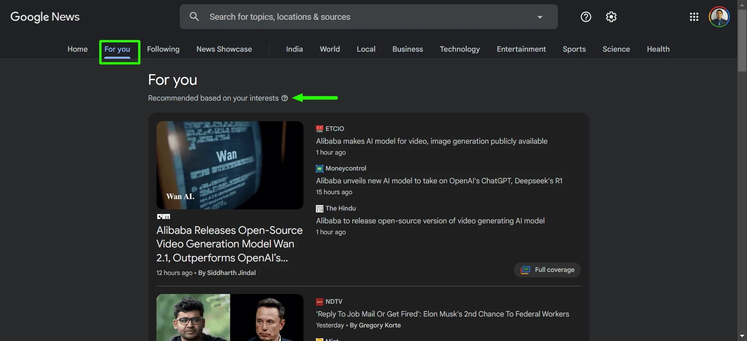The height and width of the screenshot is (341, 747).
Task: Open the Science section
Action: coord(616,49)
